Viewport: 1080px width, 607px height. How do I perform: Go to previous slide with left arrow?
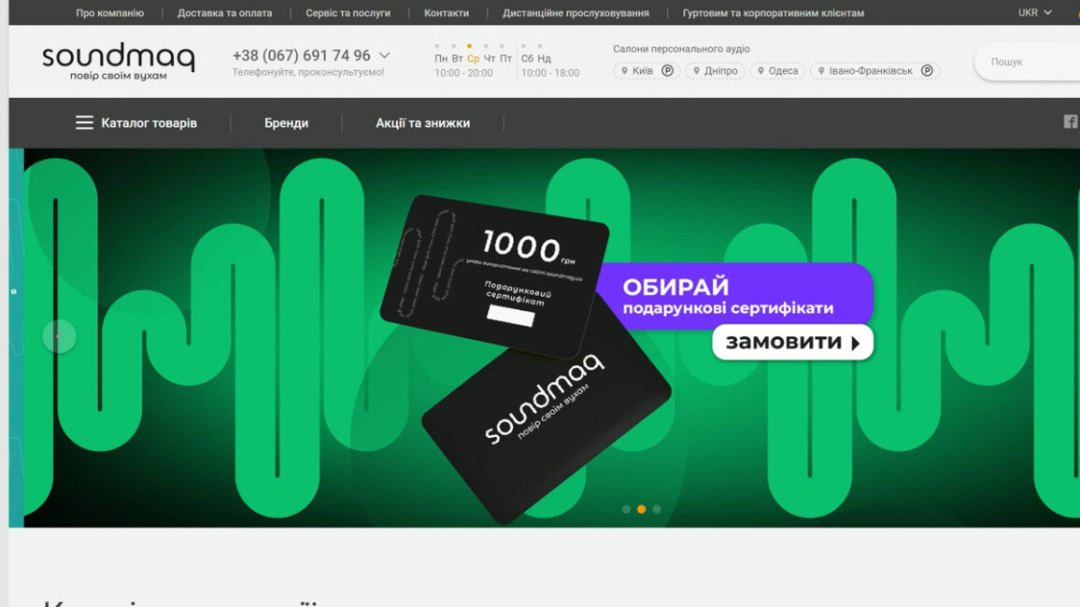pyautogui.click(x=59, y=336)
